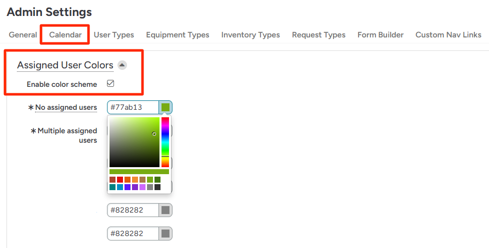Select the dark green palette swatch
This screenshot has width=489, height=248.
click(157, 180)
